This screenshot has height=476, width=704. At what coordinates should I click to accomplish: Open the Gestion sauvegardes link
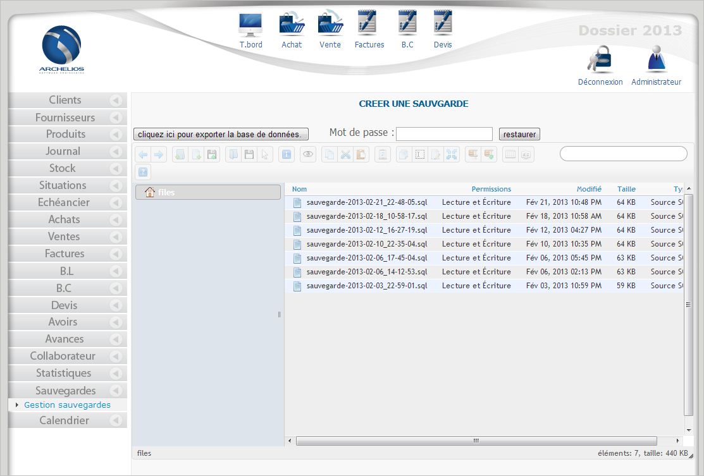pyautogui.click(x=67, y=405)
